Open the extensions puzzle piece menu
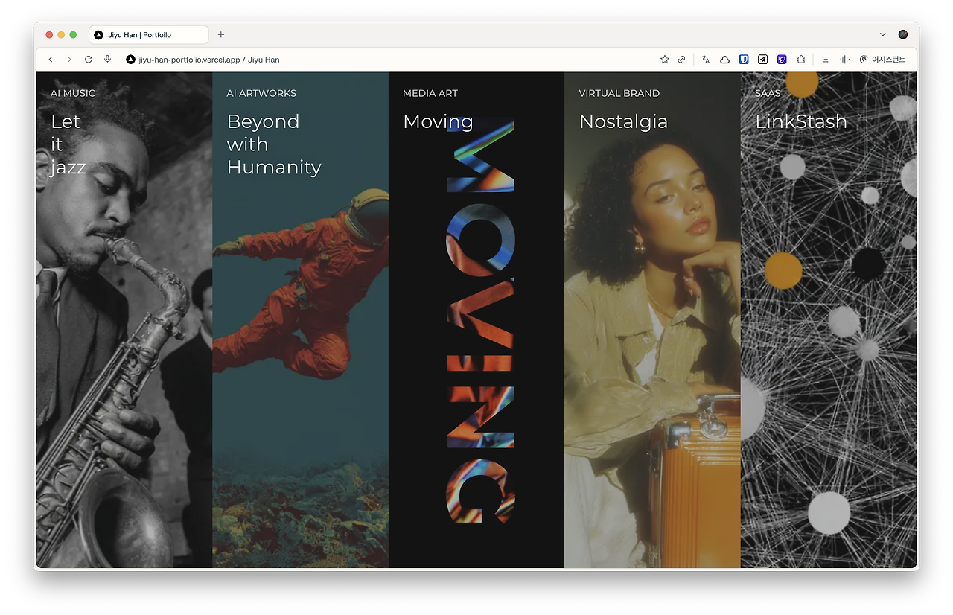The height and width of the screenshot is (615, 953). (801, 60)
